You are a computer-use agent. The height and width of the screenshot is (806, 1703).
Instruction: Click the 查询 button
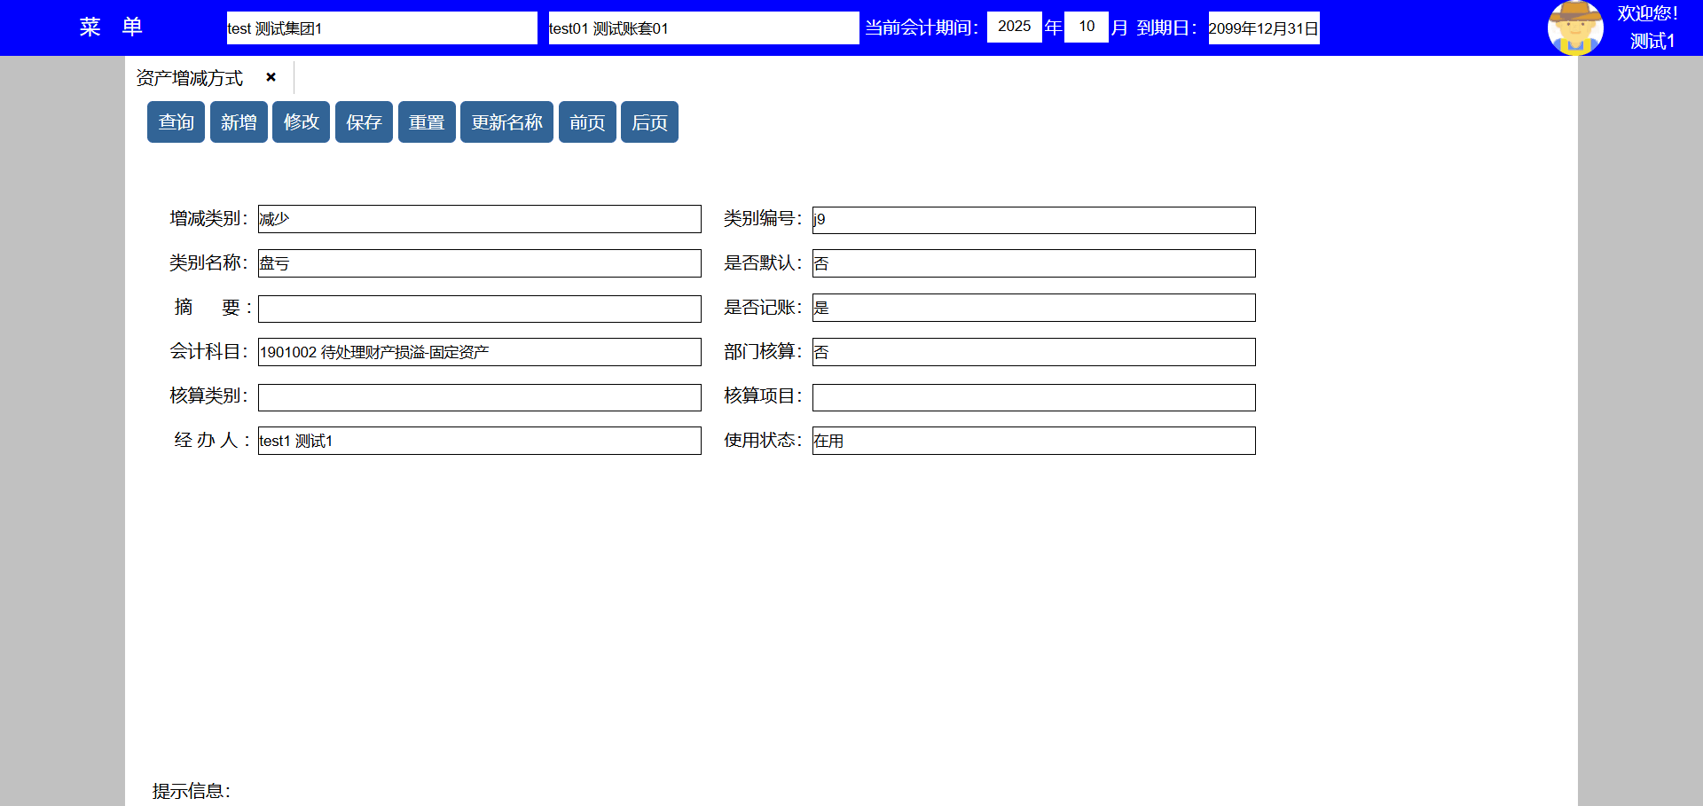point(176,121)
